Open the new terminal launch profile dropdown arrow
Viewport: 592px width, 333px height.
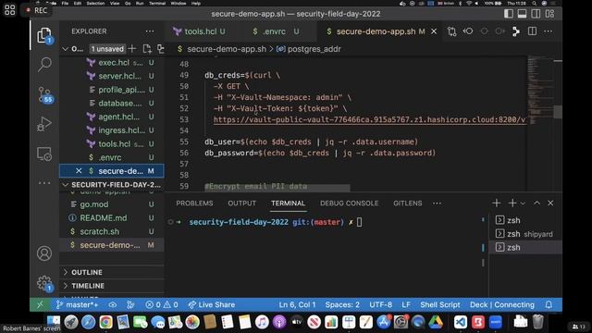(x=523, y=203)
